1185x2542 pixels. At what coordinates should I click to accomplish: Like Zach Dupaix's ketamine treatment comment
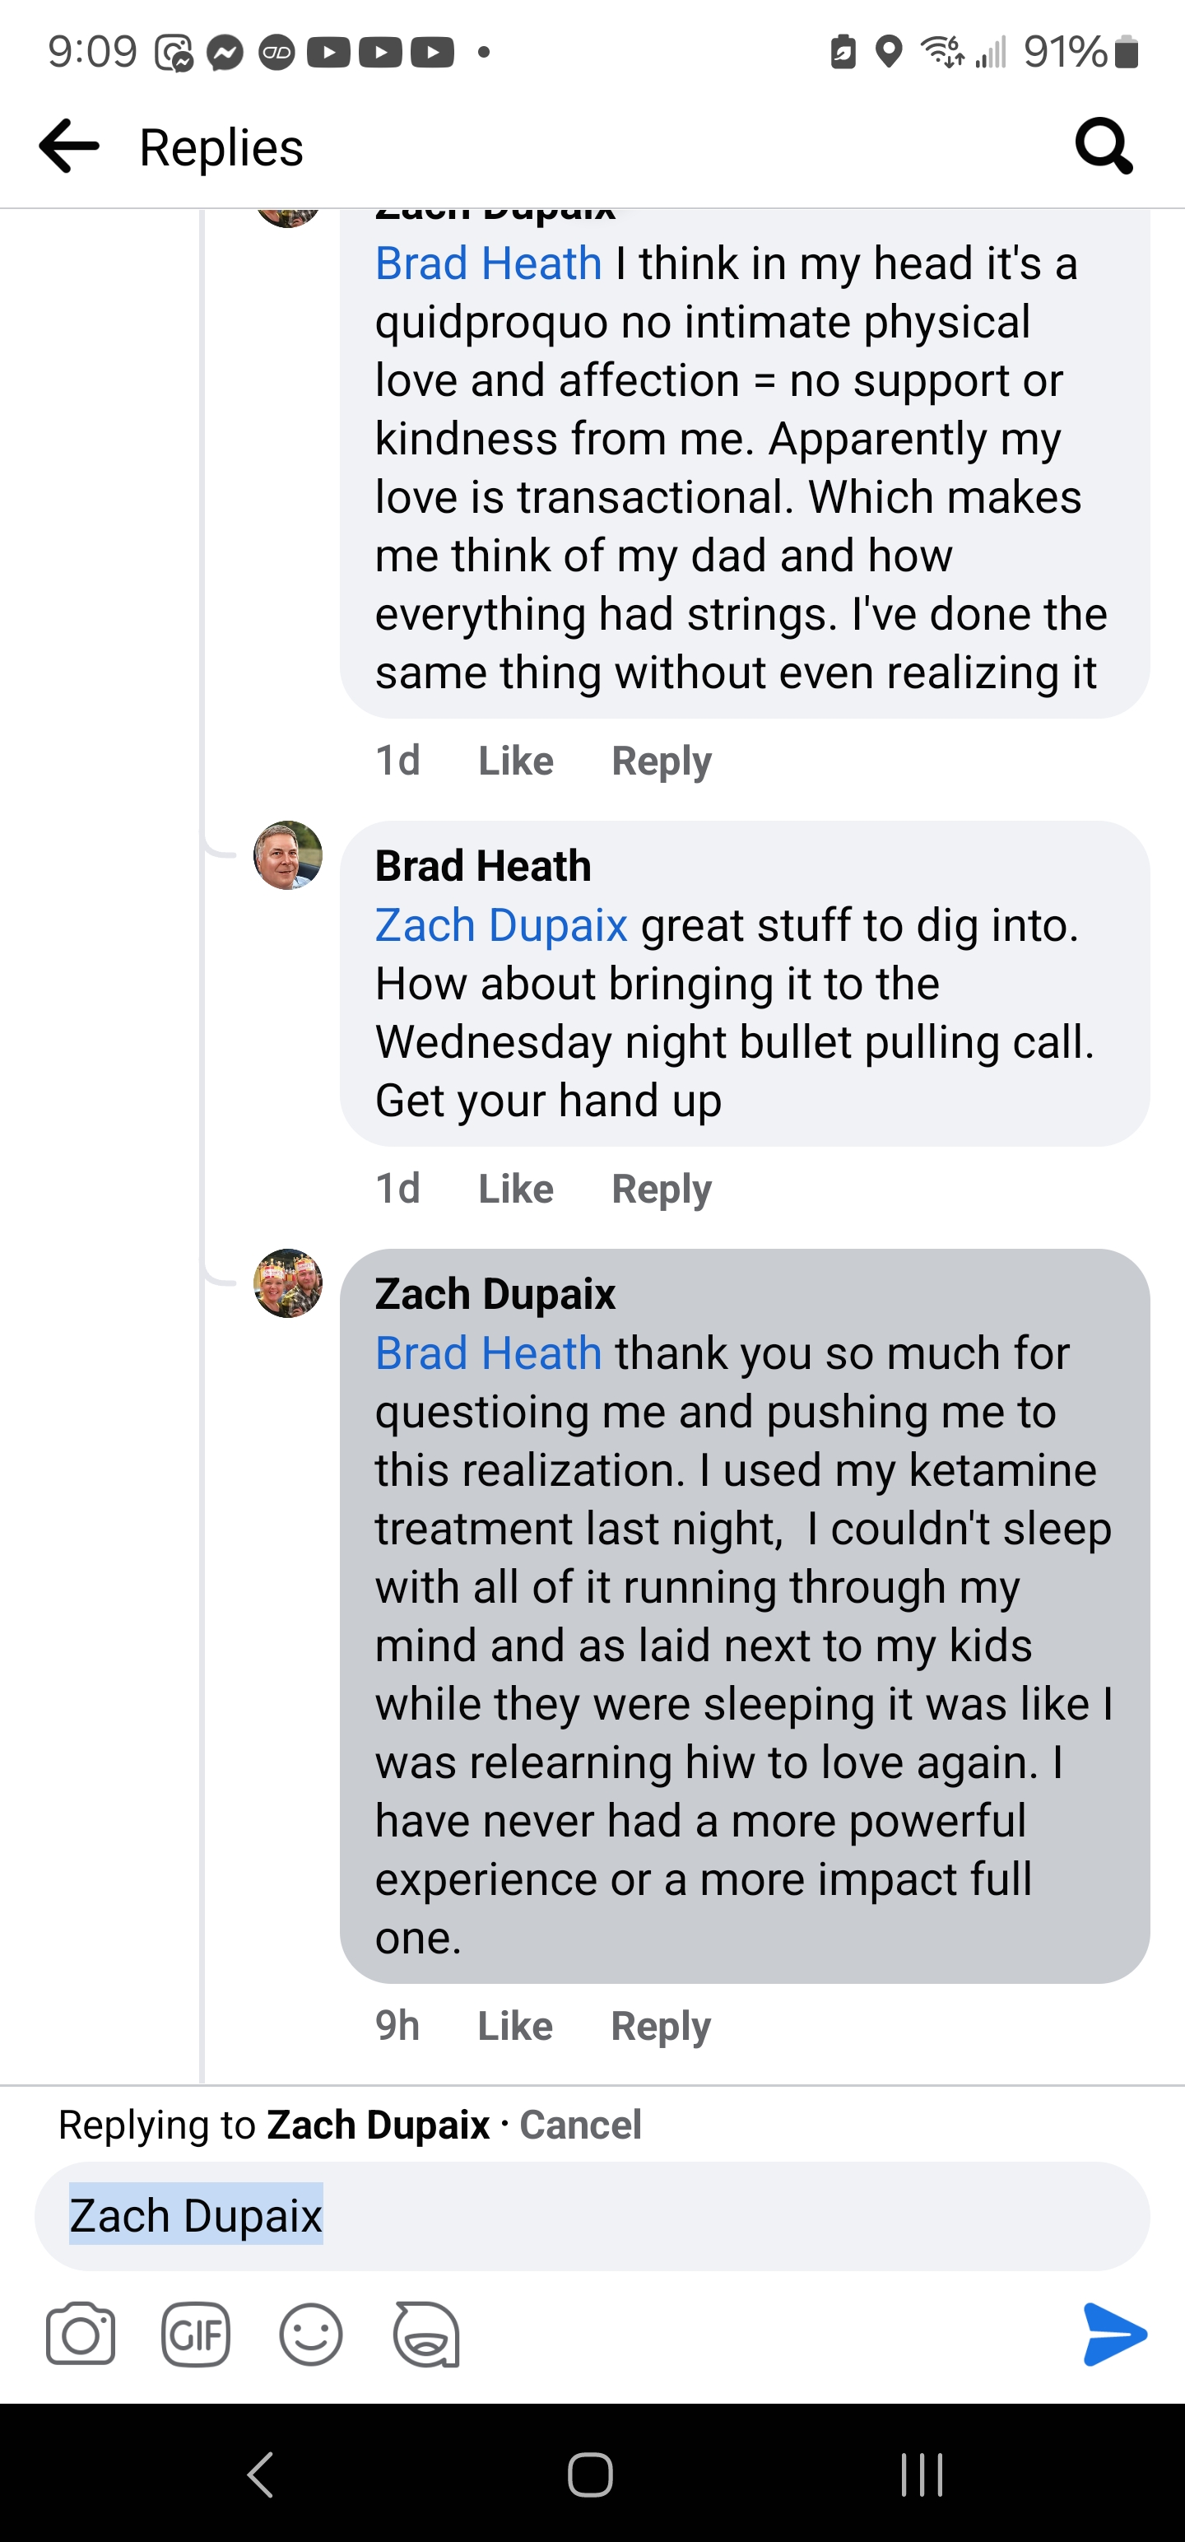pyautogui.click(x=515, y=2026)
